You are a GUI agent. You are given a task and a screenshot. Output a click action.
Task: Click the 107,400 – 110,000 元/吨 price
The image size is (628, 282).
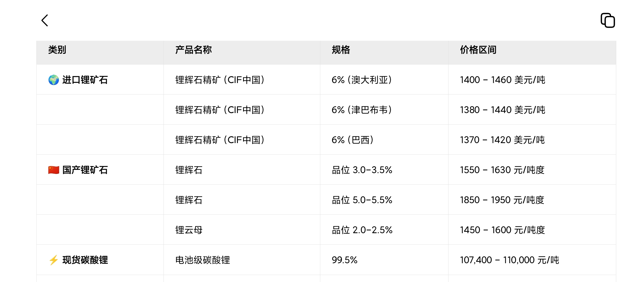(x=509, y=260)
